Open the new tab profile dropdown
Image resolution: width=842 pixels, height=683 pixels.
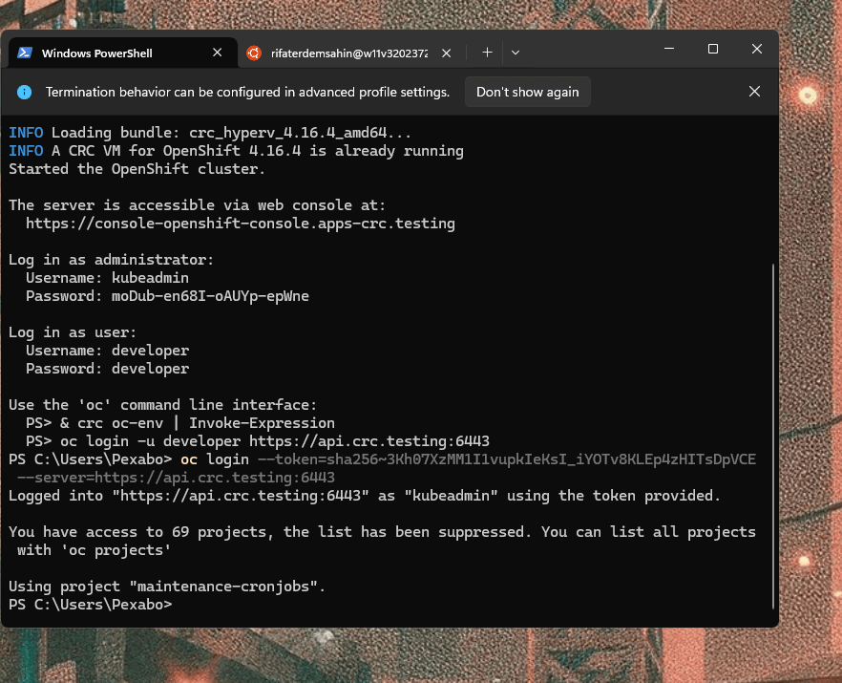pos(516,53)
